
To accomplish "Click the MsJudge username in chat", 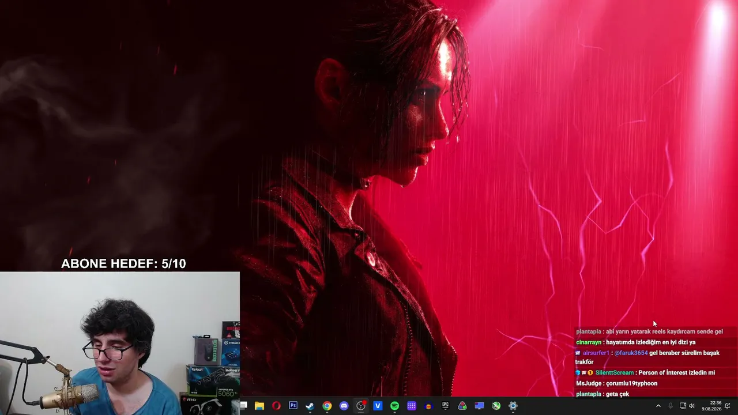I will tap(588, 383).
